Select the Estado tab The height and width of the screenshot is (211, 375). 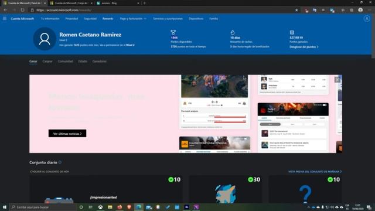(x=83, y=62)
